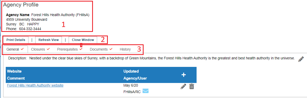Viewport: 307px width, 98px height.
Task: Add a new website with plus icon
Action: (184, 75)
